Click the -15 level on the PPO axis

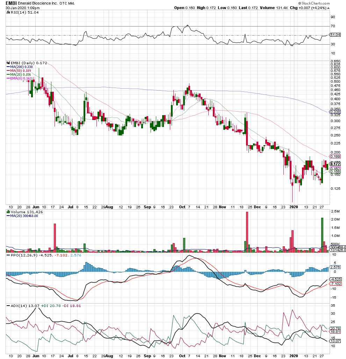coord(333,298)
